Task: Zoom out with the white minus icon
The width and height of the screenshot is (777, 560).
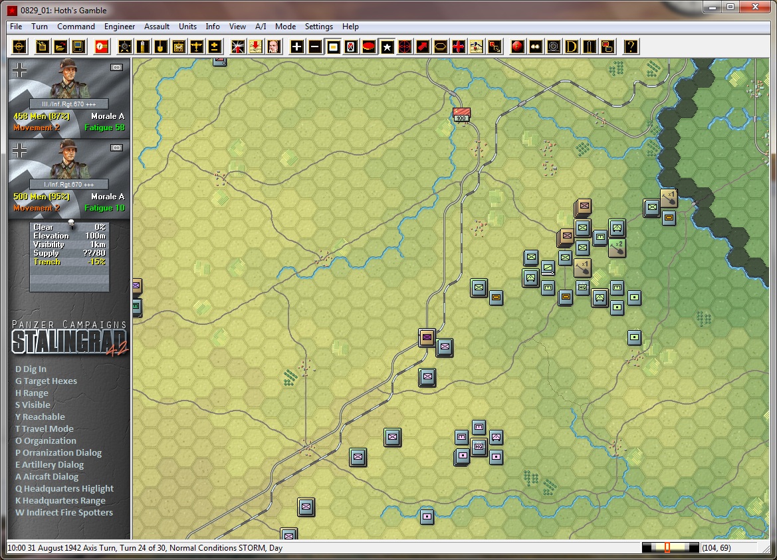Action: tap(314, 47)
